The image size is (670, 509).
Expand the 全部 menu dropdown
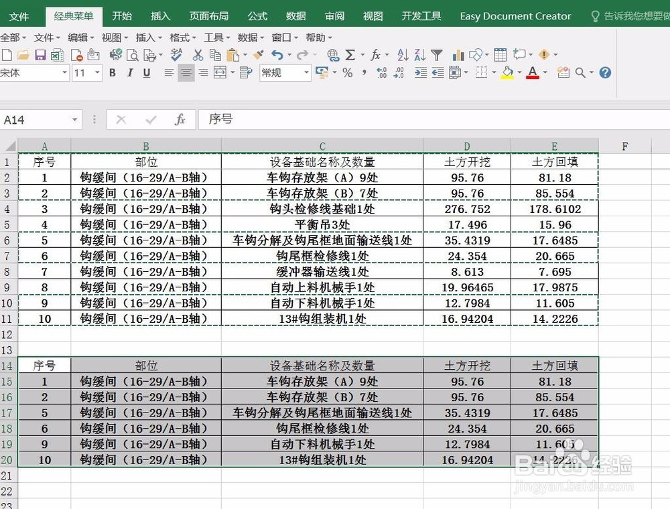(x=13, y=38)
